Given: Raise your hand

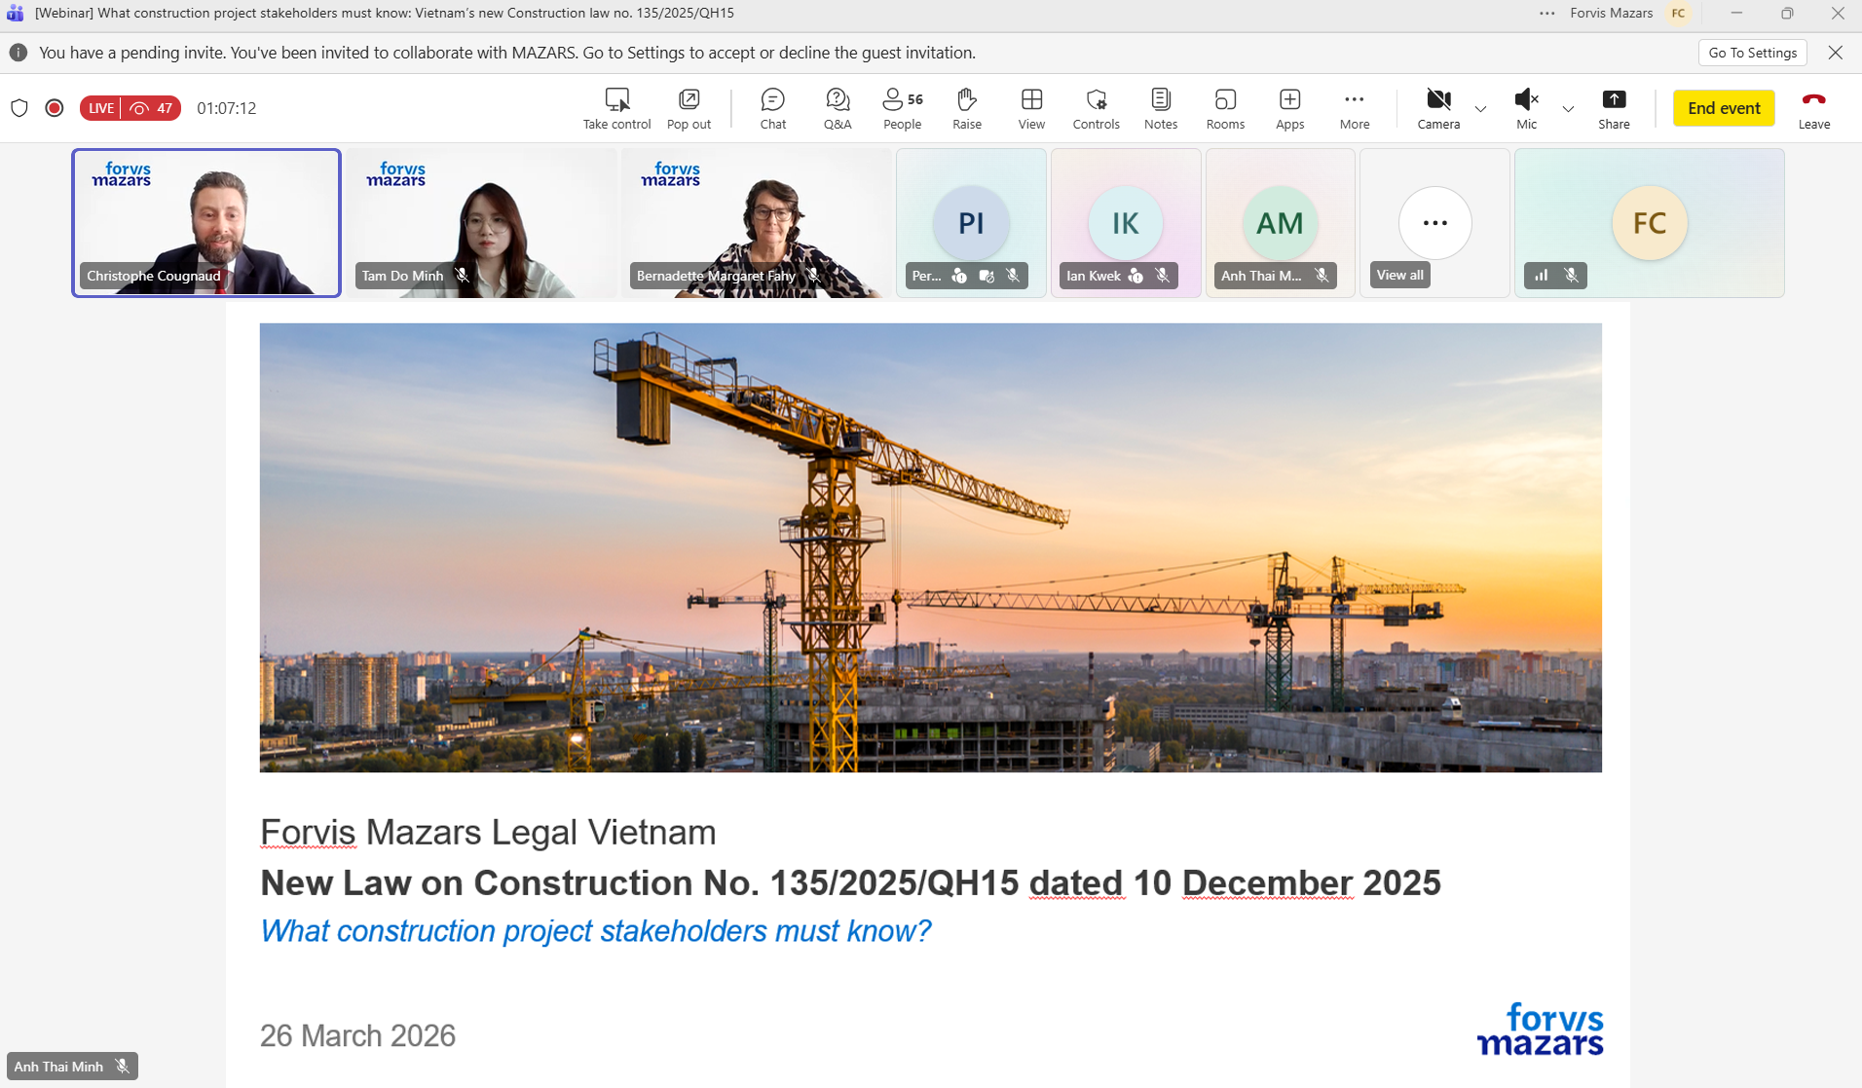Looking at the screenshot, I should 966,107.
